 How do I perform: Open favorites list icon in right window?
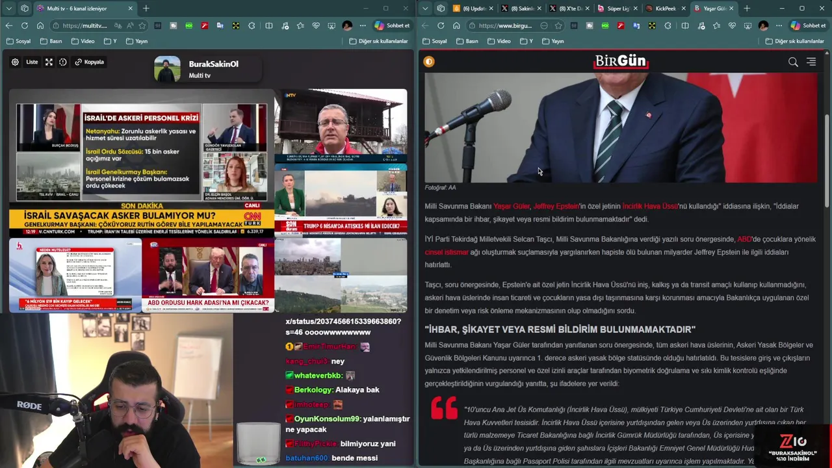(x=716, y=25)
